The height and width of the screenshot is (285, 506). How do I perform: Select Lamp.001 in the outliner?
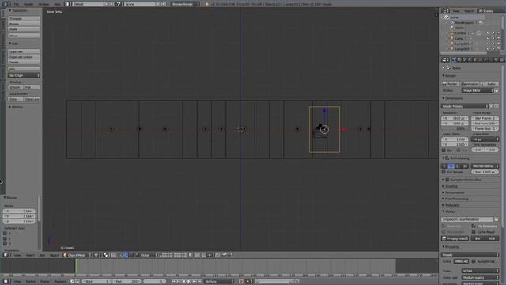[462, 44]
